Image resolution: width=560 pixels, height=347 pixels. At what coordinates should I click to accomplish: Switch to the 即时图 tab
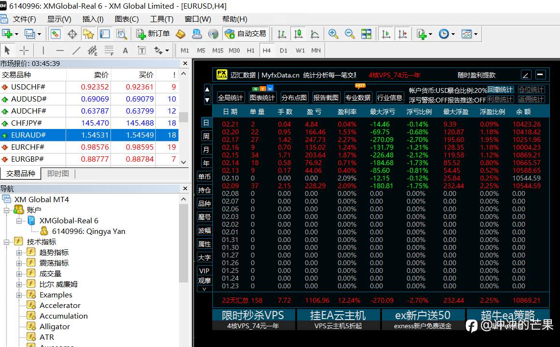tap(58, 173)
